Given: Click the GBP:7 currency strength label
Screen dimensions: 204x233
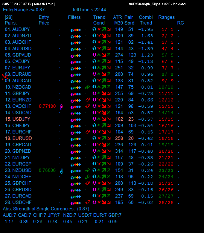Looking at the screenshot, I should tap(115, 215).
